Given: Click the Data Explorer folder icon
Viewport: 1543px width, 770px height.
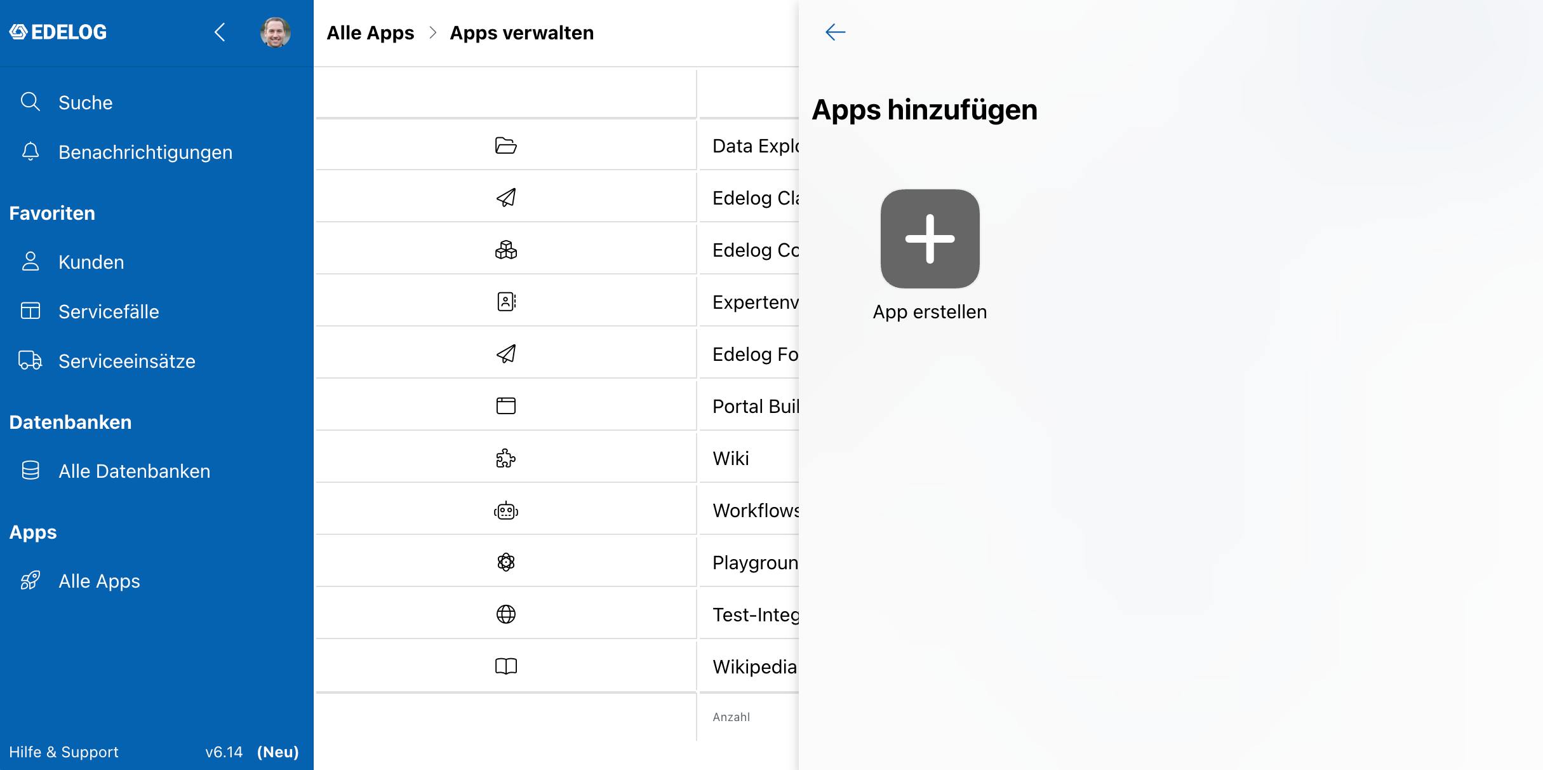Looking at the screenshot, I should (506, 145).
